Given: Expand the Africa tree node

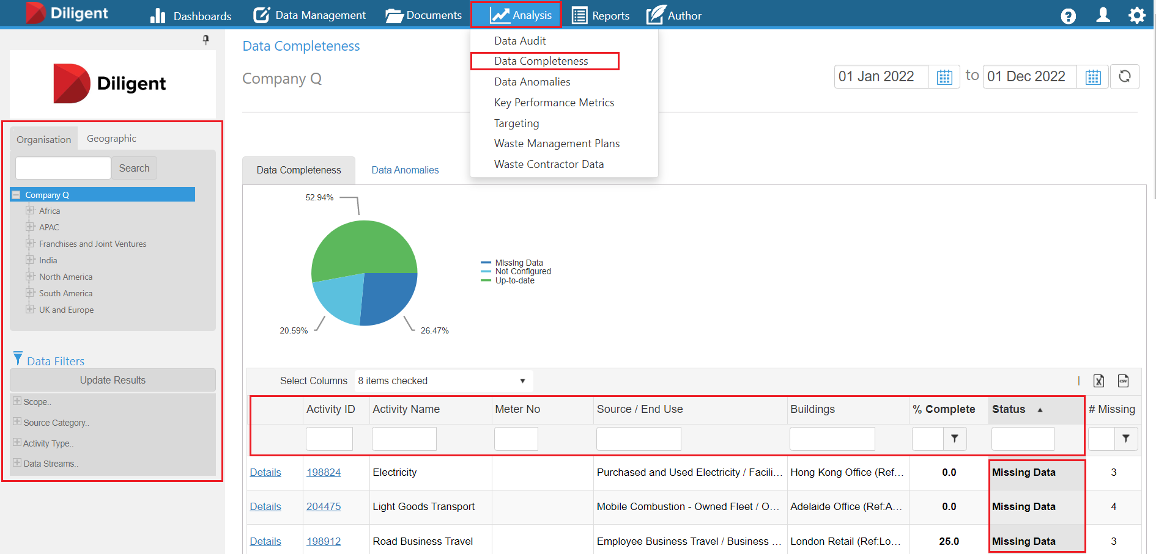Looking at the screenshot, I should (29, 211).
